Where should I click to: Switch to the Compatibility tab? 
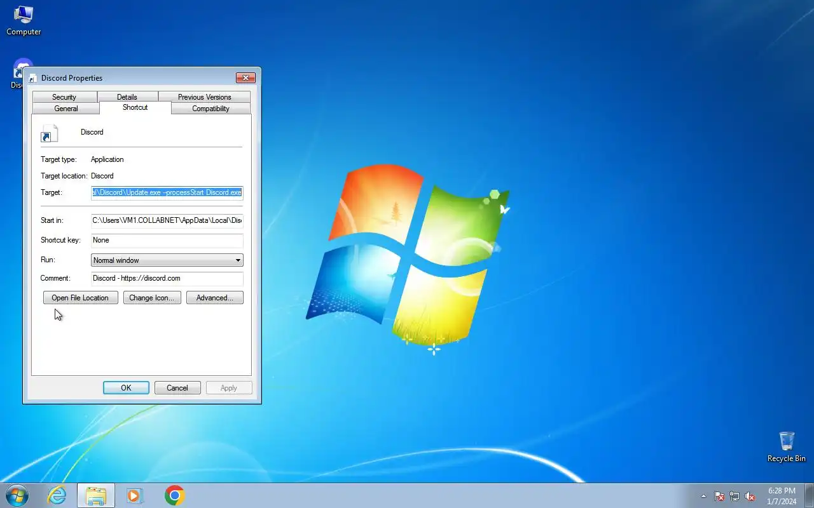click(210, 109)
